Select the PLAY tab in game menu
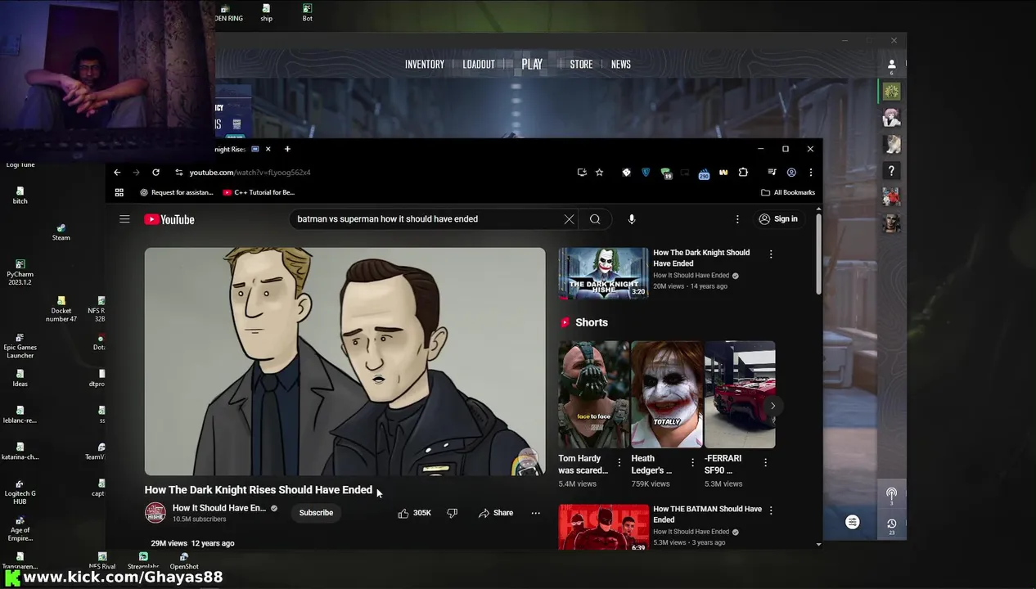Viewport: 1036px width, 589px height. tap(532, 64)
